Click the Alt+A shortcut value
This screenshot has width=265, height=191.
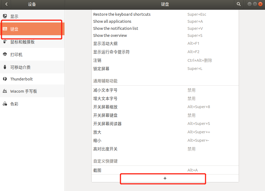[x=192, y=170]
